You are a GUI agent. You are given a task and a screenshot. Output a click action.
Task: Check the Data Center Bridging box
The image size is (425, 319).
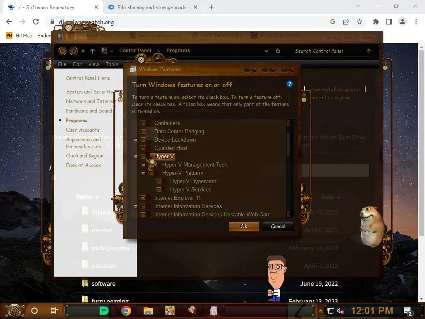tap(143, 131)
